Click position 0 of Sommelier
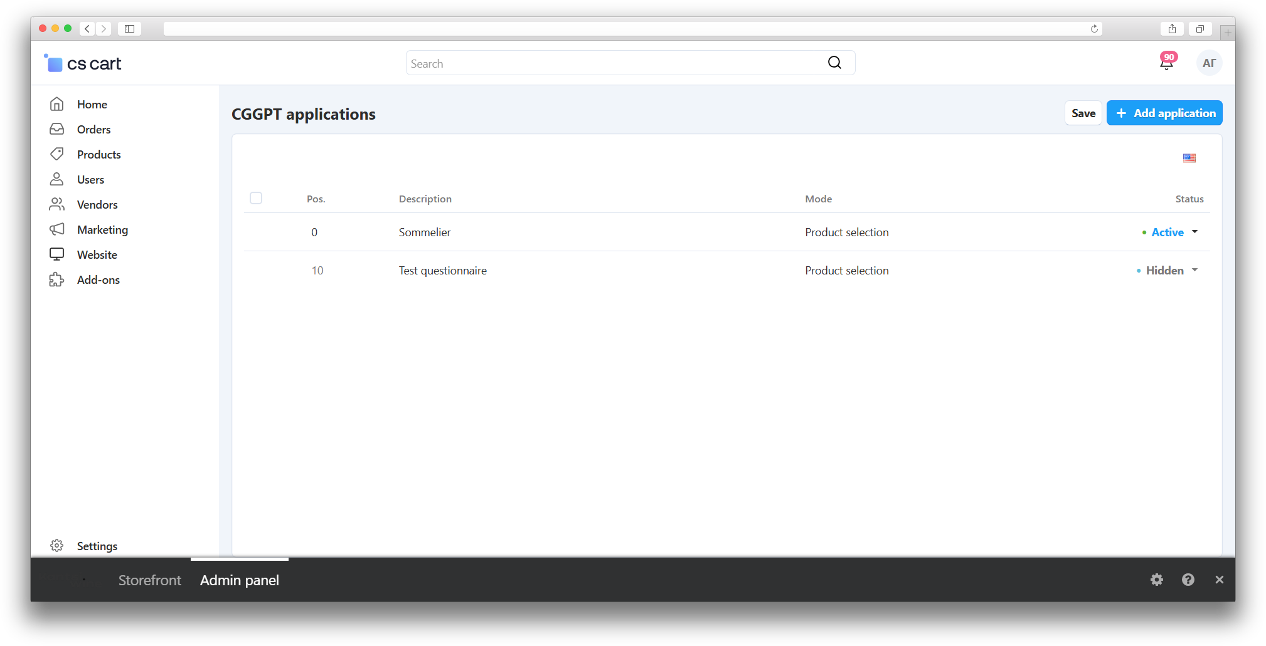This screenshot has width=1266, height=646. 314,232
